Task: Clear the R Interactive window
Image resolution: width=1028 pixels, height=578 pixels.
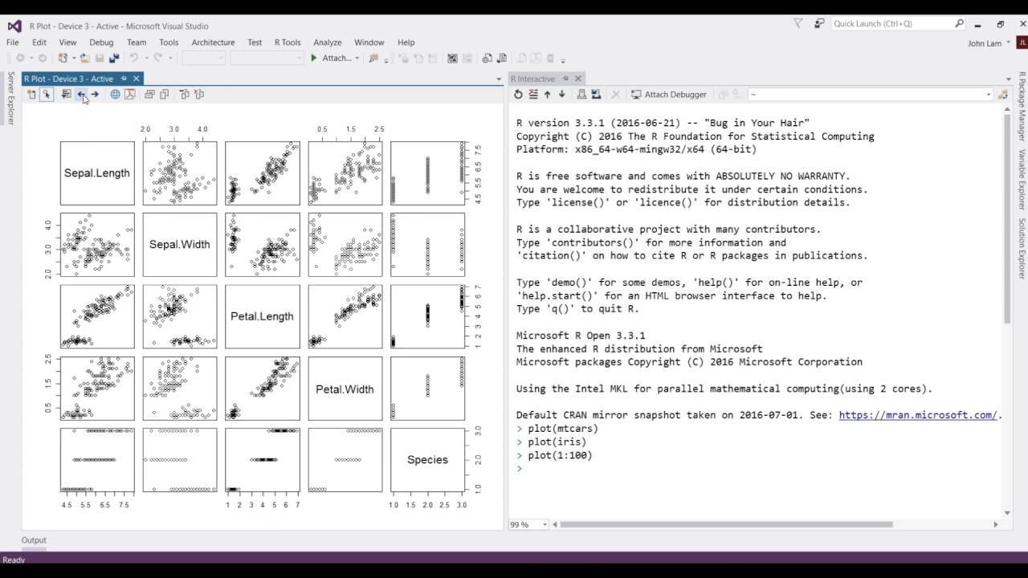Action: click(x=532, y=95)
